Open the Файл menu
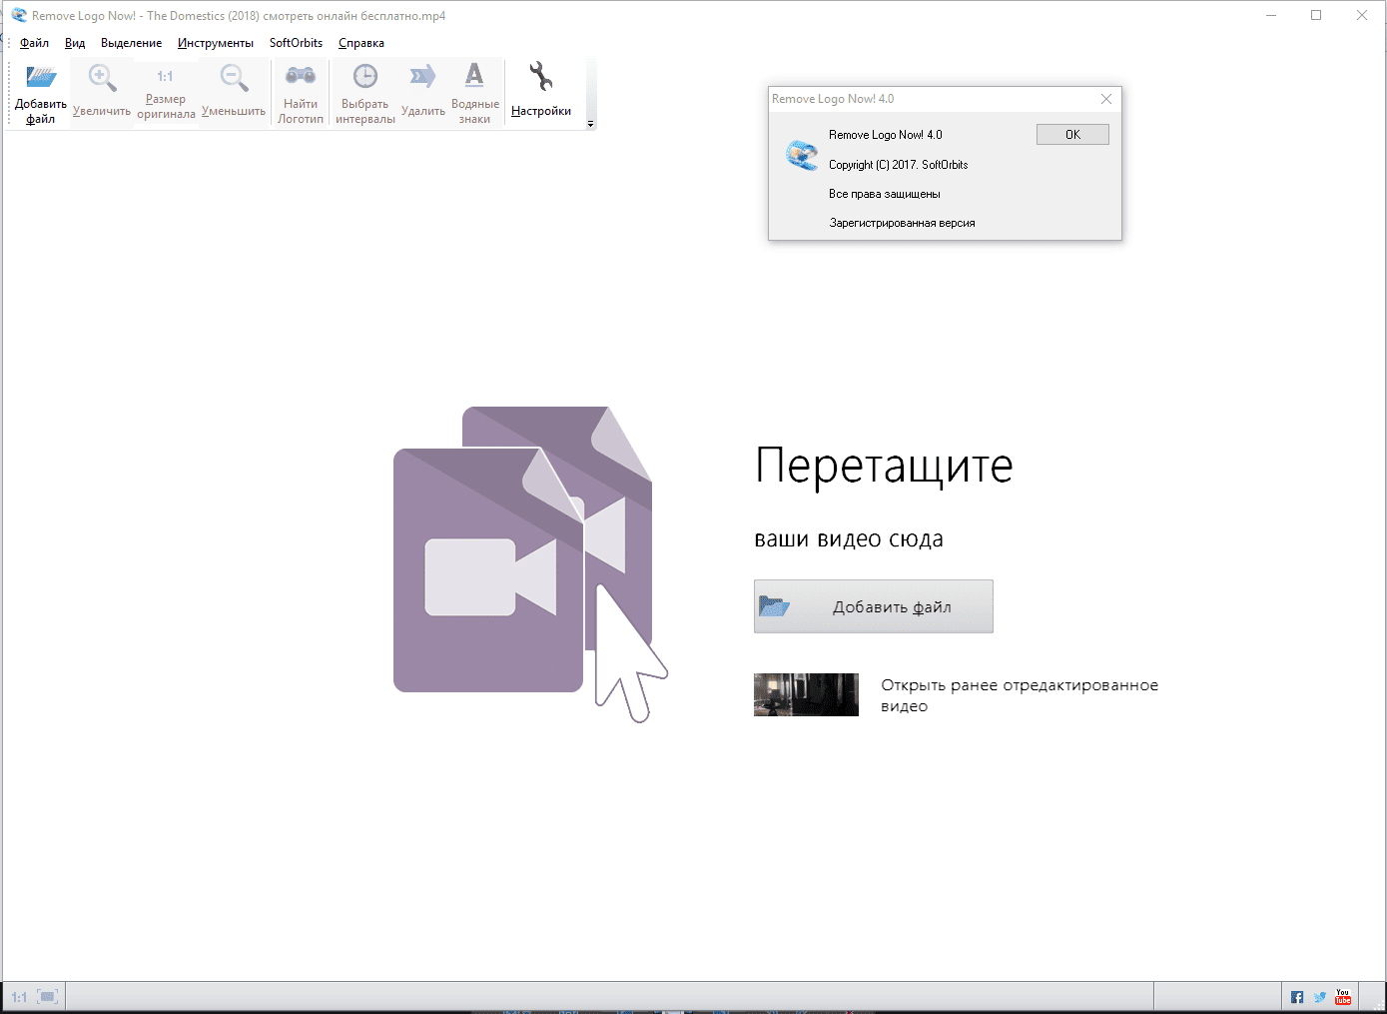 tap(35, 43)
